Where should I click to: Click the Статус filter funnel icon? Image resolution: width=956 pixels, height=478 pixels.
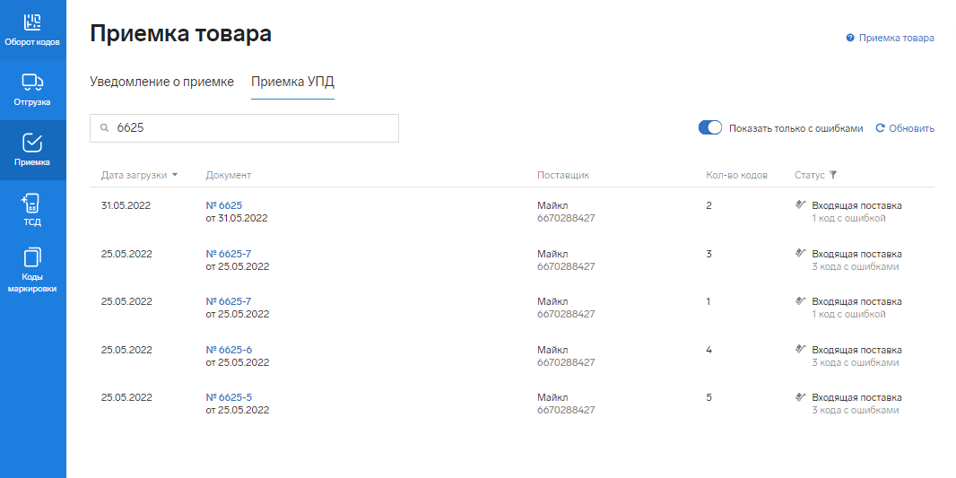[833, 175]
